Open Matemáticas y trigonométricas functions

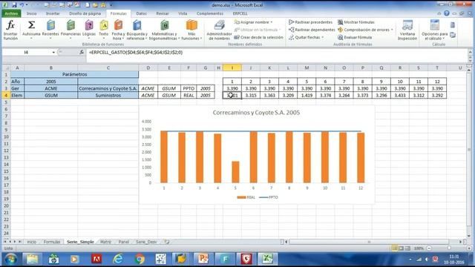pos(165,30)
